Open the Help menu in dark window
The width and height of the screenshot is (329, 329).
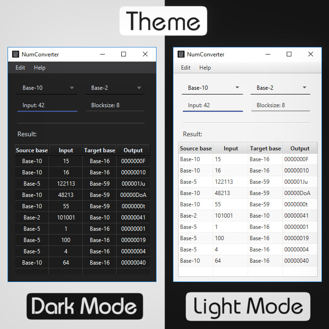point(39,68)
